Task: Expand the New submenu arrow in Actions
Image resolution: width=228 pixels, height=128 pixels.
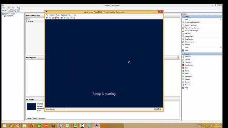Action: point(221,20)
